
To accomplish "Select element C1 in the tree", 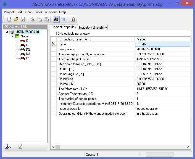I will (x=28, y=41).
